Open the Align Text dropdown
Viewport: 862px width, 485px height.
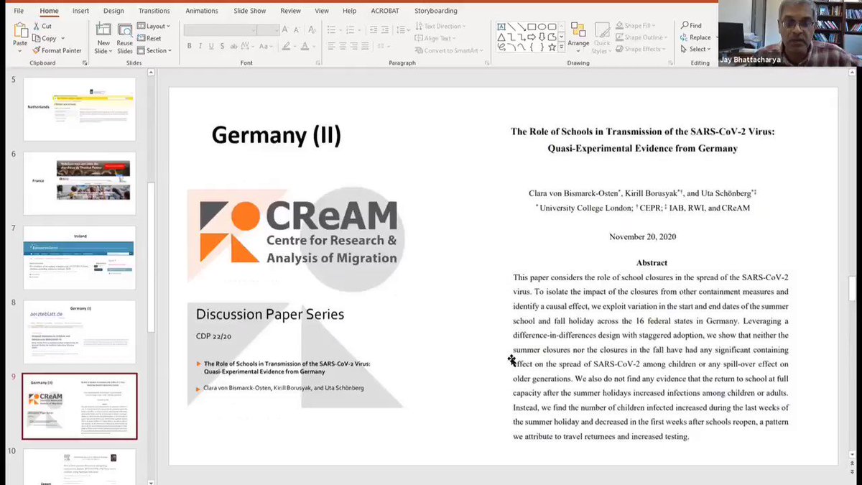435,38
